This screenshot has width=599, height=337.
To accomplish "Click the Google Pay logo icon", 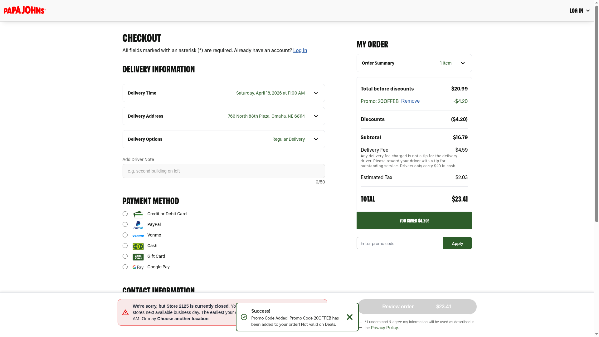I will pyautogui.click(x=138, y=267).
